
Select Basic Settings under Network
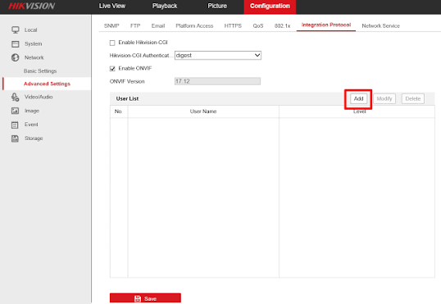40,70
